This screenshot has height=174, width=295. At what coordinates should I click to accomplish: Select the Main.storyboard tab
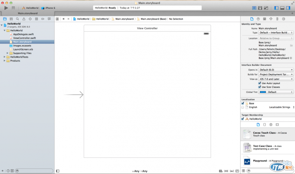pos(28,13)
